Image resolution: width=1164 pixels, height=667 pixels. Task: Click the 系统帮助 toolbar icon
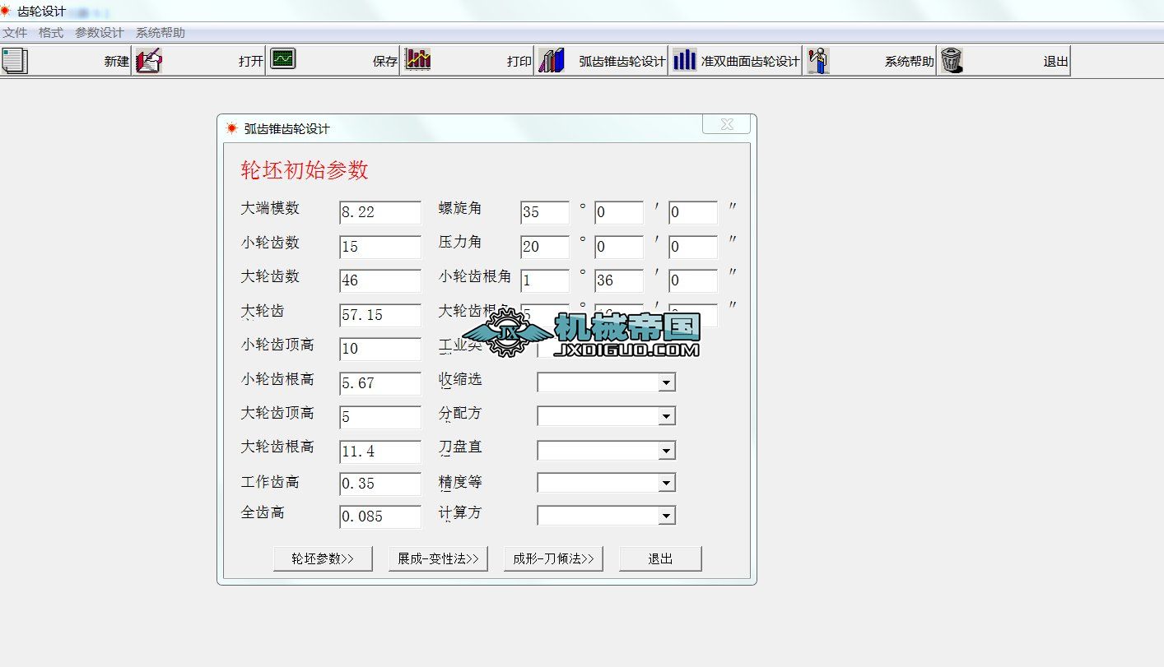pos(818,60)
